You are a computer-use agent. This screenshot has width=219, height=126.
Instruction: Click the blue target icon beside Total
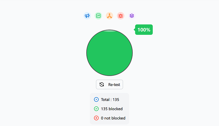(x=96, y=99)
